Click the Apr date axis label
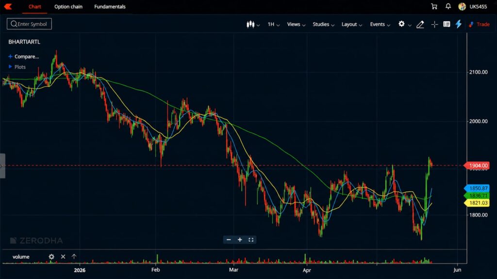Screen dimensions: 497x279 [x=307, y=270]
